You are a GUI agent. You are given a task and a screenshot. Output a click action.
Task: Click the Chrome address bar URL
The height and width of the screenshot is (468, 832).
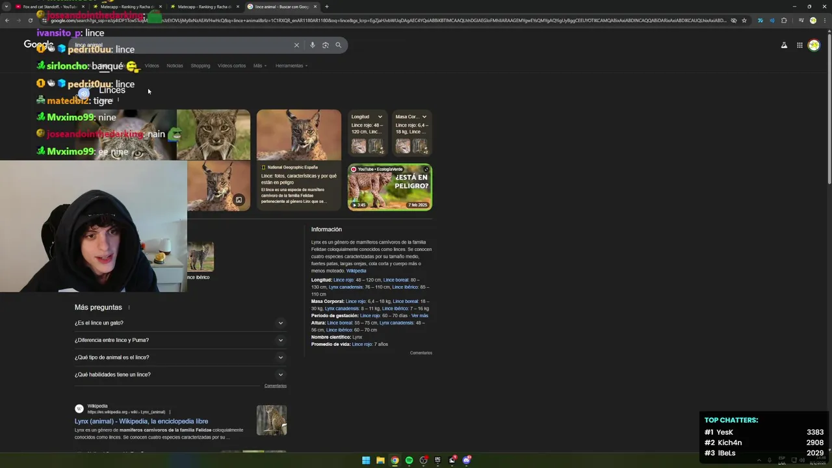coord(388,20)
